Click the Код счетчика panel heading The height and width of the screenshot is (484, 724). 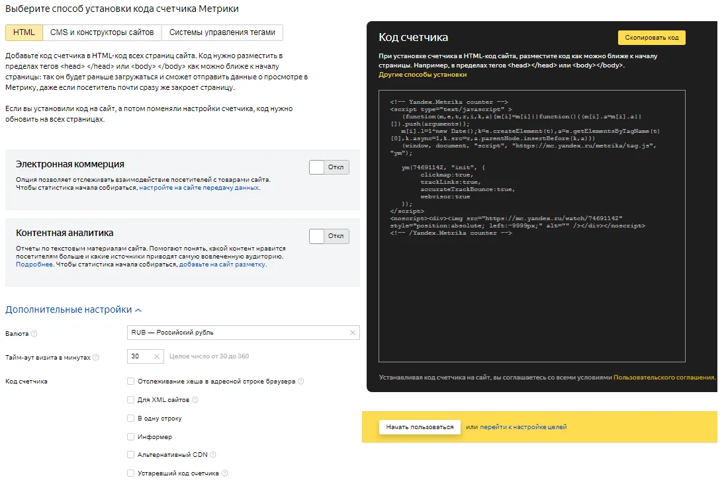[413, 38]
